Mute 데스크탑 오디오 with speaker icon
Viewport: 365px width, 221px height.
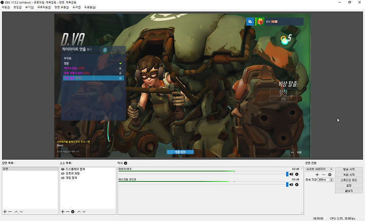click(x=291, y=185)
